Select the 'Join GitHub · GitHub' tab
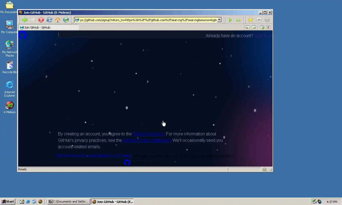The height and width of the screenshot is (205, 342). click(49, 27)
